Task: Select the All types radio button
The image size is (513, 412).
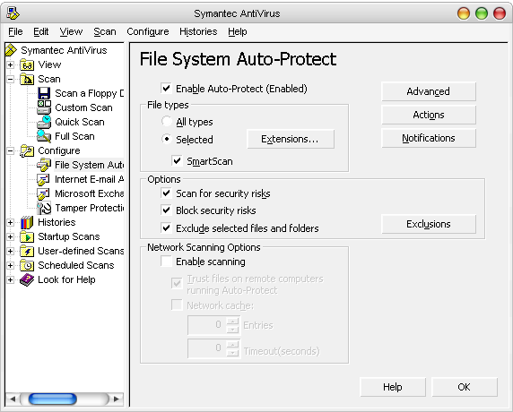Action: 167,121
